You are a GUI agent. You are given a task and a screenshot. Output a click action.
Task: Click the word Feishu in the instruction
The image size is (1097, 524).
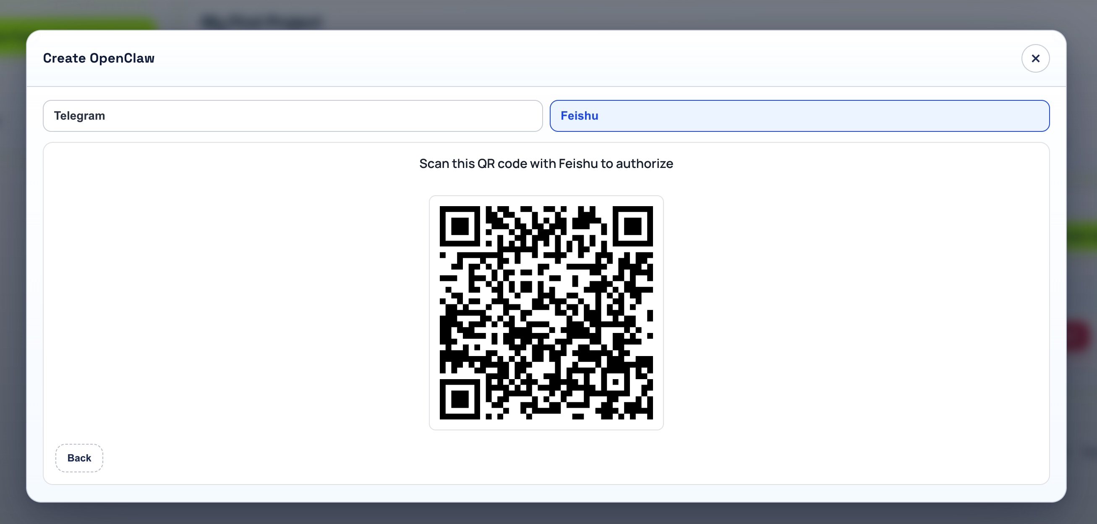[x=578, y=164]
